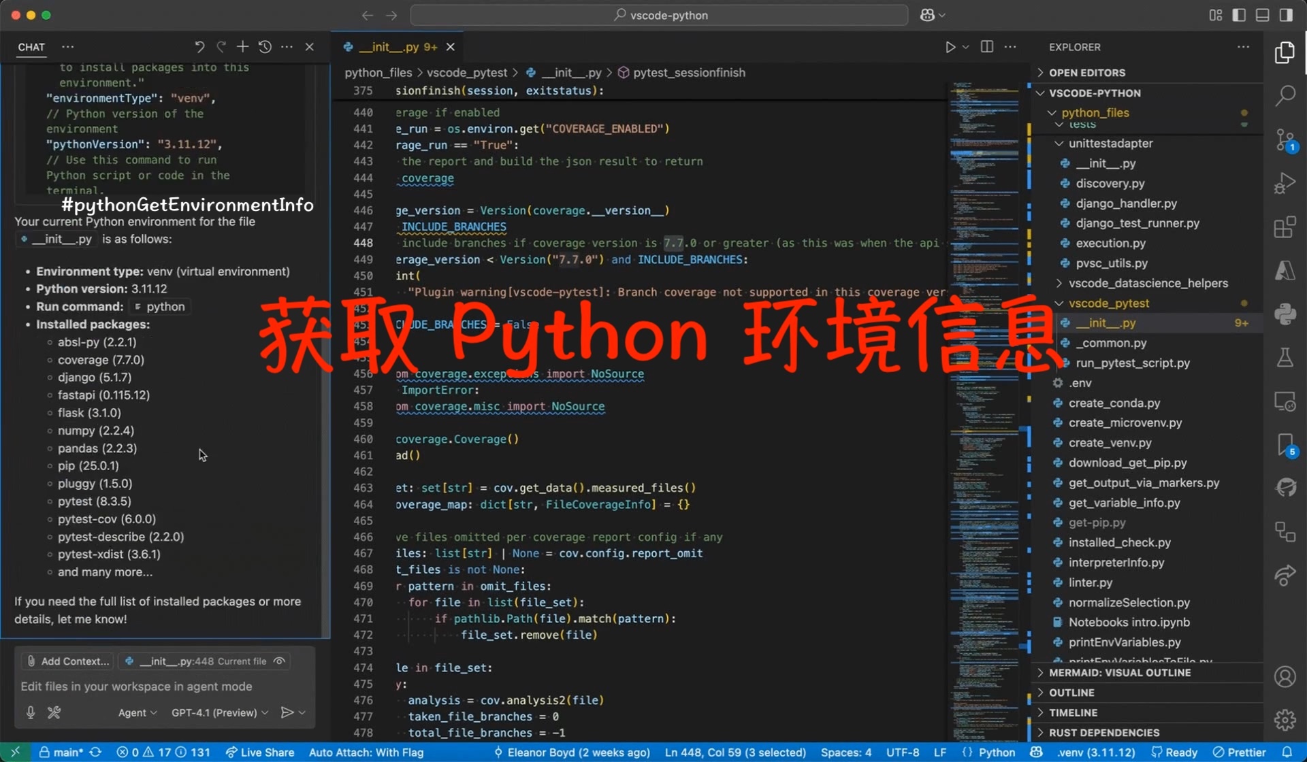
Task: Toggle the bottom panel layout button
Action: pos(1262,15)
